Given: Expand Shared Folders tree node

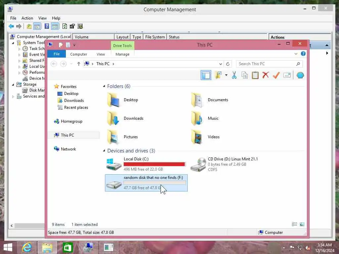Looking at the screenshot, I should coord(19,61).
